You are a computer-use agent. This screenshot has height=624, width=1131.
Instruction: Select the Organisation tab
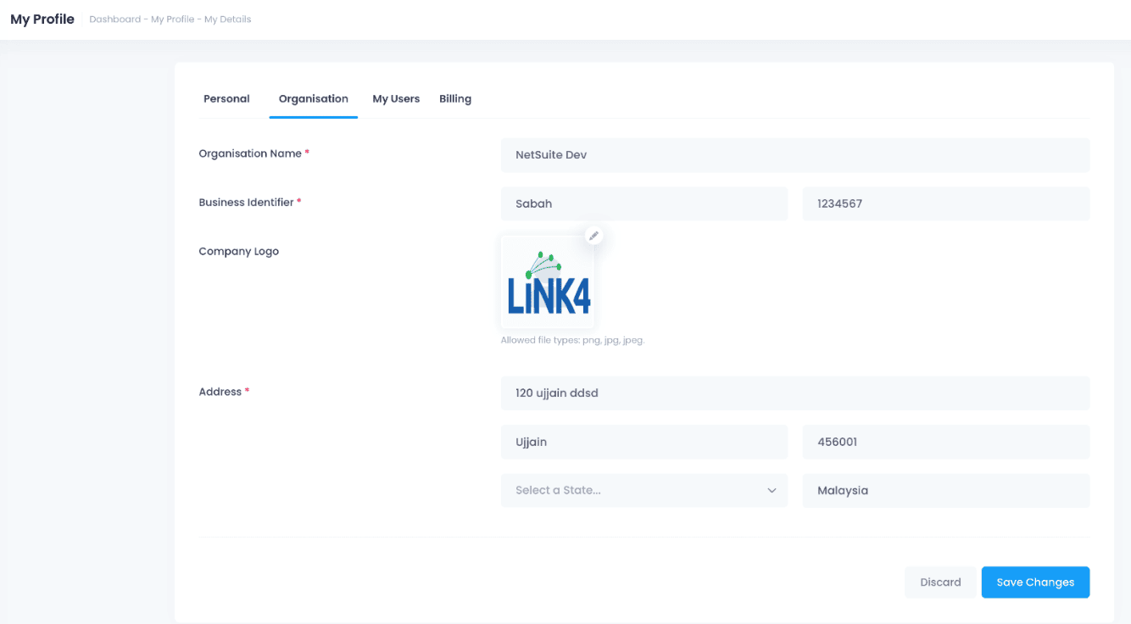pos(313,98)
